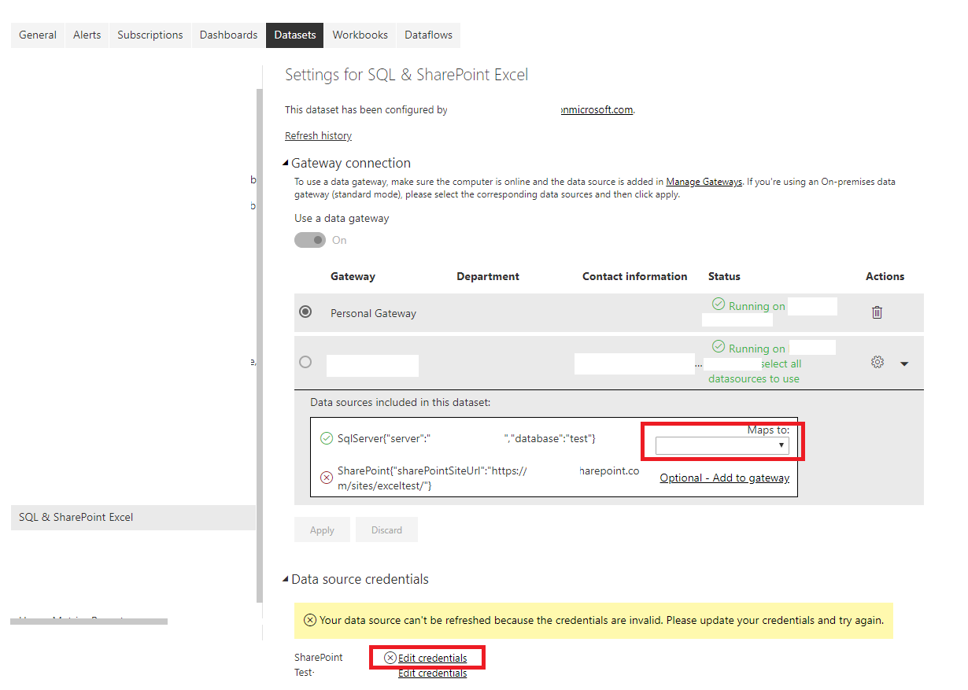Switch to the General tab
This screenshot has height=690, width=968.
(x=38, y=35)
